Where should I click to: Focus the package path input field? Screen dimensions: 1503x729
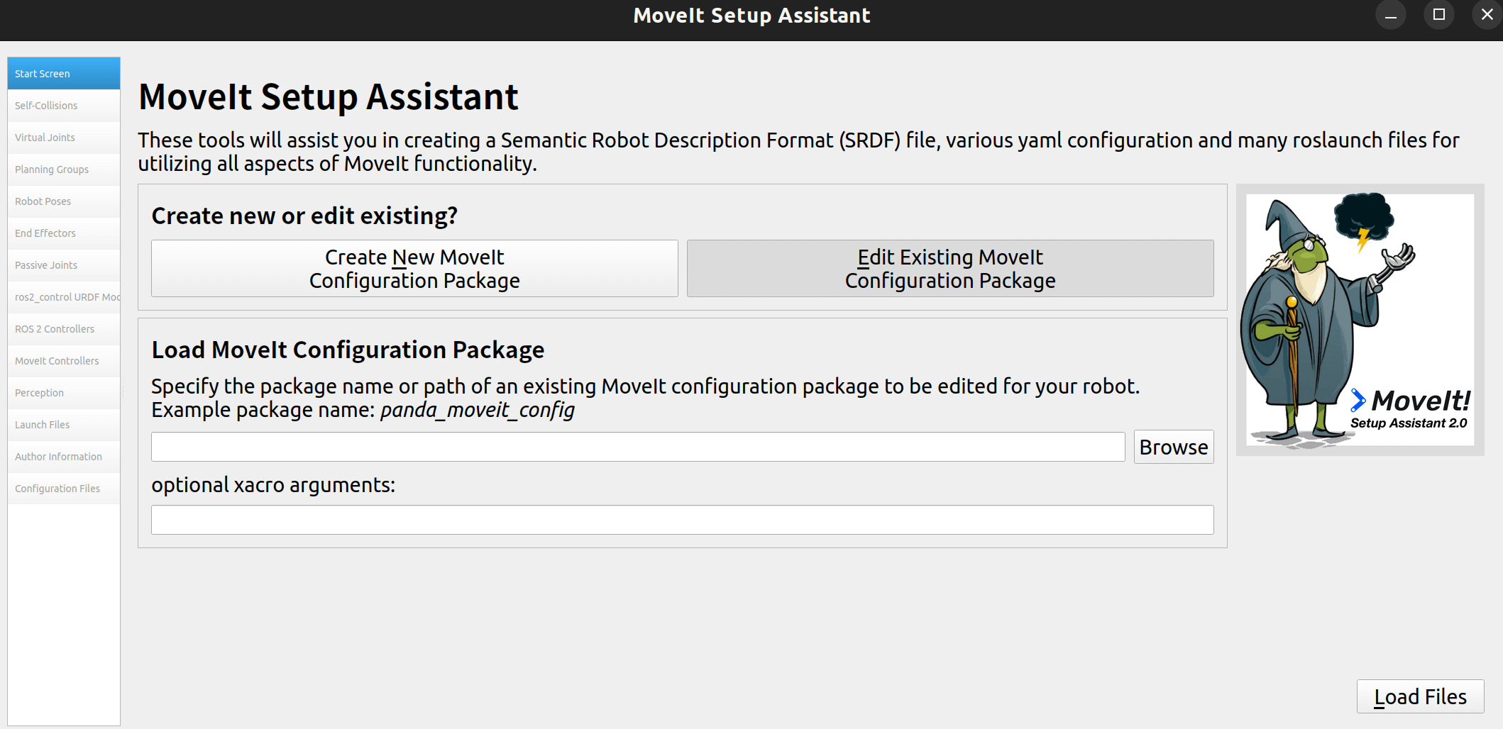637,447
